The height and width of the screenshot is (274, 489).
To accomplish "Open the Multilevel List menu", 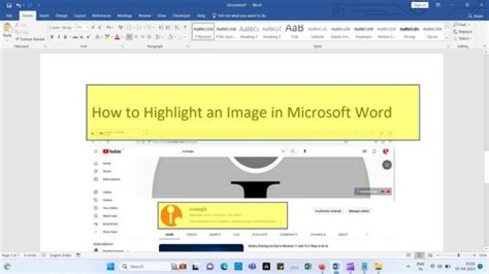I will 150,27.
